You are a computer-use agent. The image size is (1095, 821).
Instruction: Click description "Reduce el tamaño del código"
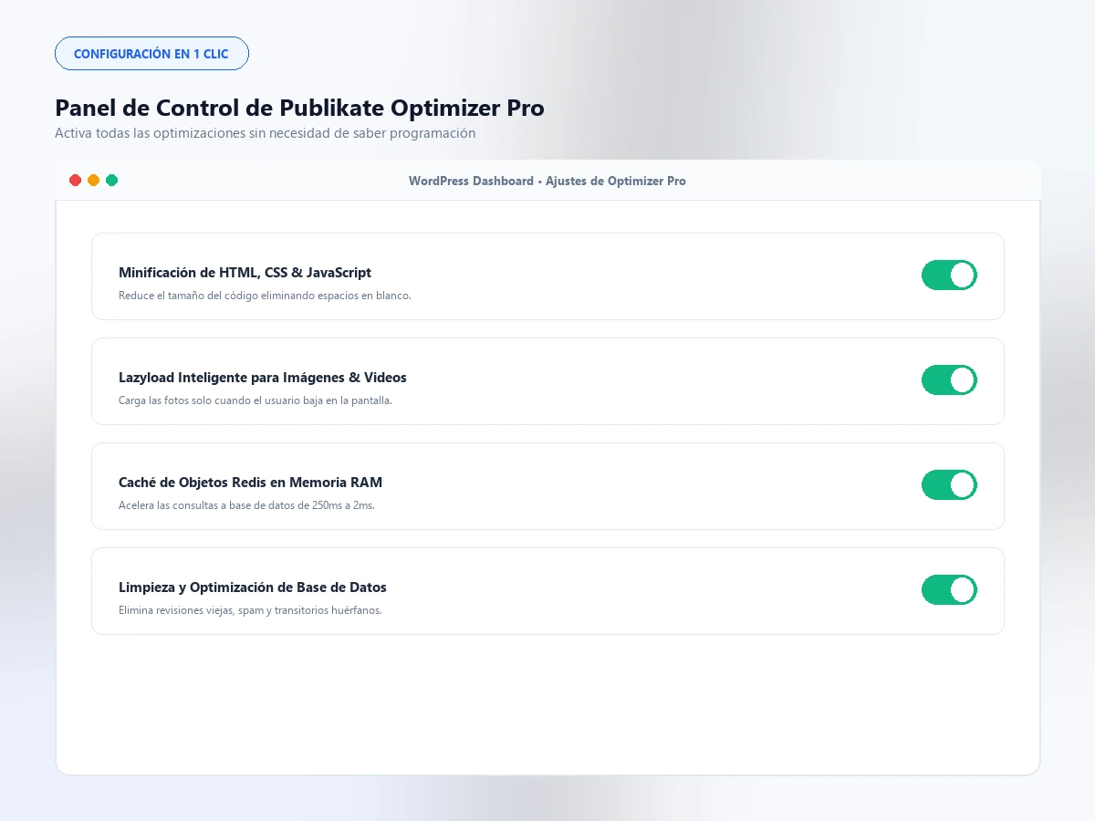tap(265, 296)
